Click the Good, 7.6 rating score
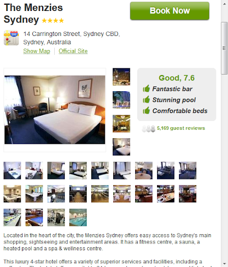Viewport: 228px width, 267px height. [176, 78]
